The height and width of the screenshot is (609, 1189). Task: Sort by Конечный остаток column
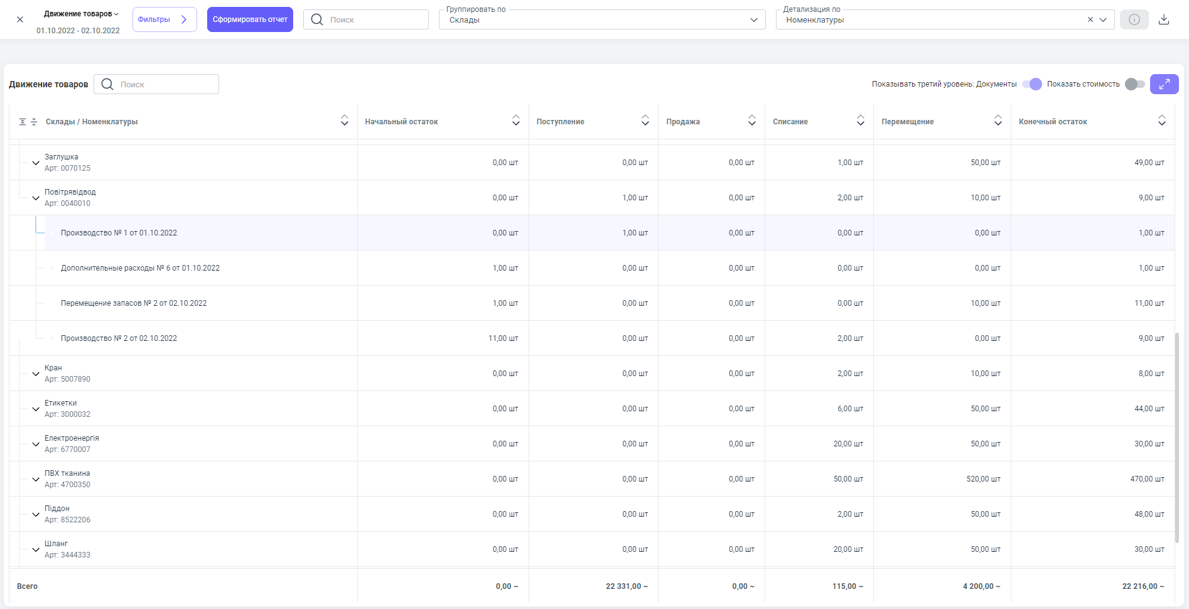(1161, 121)
